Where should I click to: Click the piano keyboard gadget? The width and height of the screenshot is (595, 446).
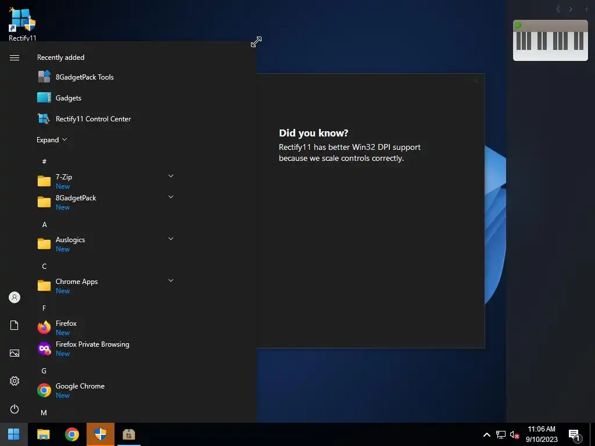(x=550, y=41)
